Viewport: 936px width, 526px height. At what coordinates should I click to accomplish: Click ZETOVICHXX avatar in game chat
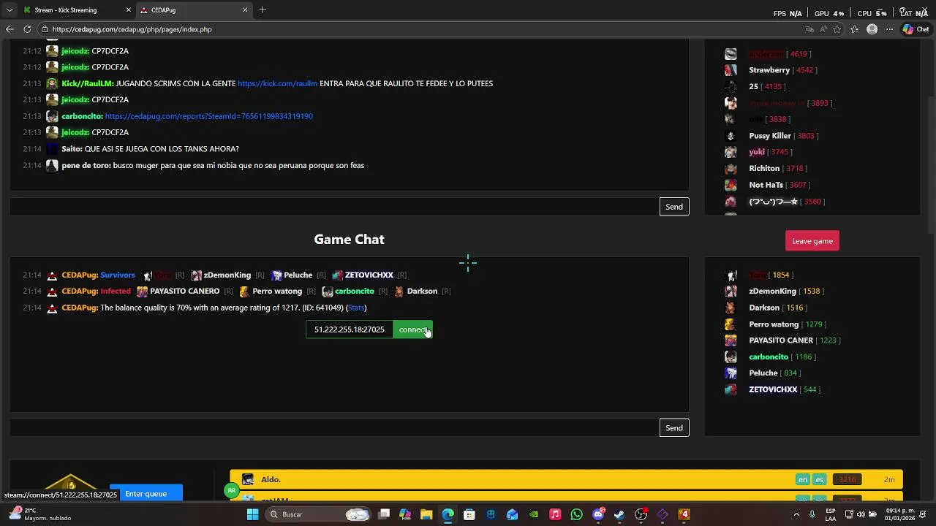[x=337, y=275]
